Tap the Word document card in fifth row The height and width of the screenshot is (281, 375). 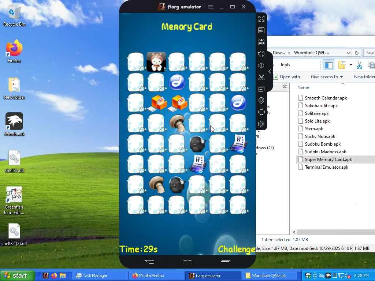click(x=238, y=143)
